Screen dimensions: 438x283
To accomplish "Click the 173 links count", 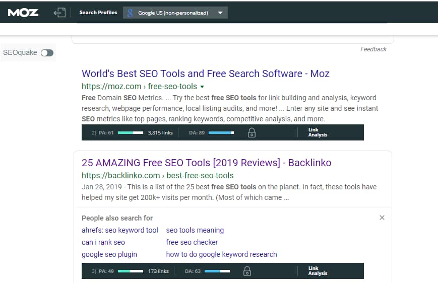I will coord(158,271).
